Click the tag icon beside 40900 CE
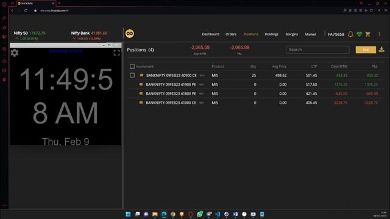Screen dimensions: 390x219 pos(141,75)
